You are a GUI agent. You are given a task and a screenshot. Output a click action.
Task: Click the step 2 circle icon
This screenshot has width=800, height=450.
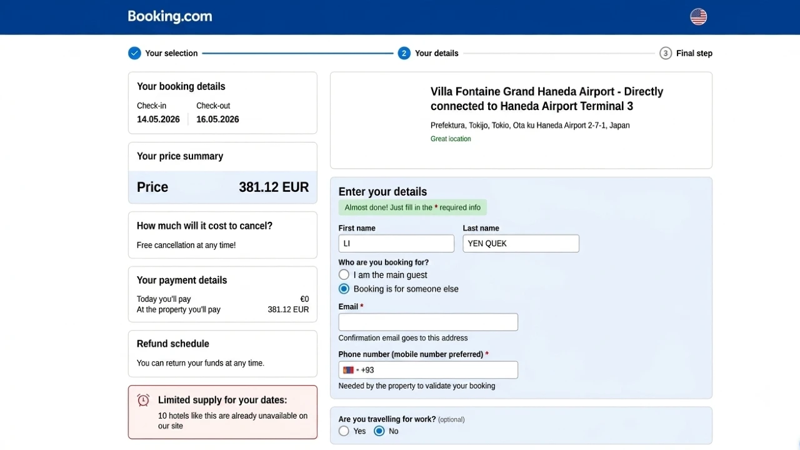[x=404, y=53]
